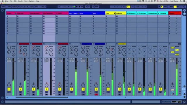Deactivate track 6 activator
This screenshot has height=105, width=187.
[x=46, y=89]
